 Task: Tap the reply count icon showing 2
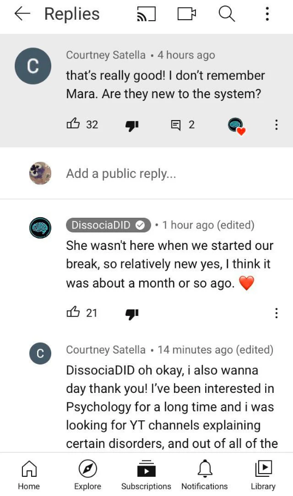pos(176,125)
